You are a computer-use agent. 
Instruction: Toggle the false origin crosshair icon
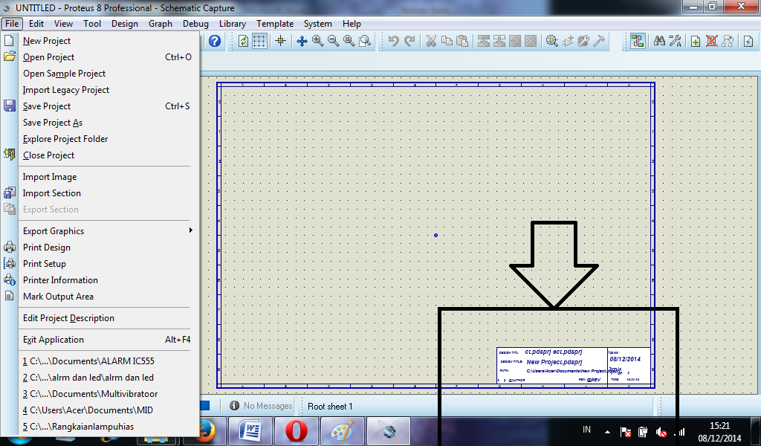coord(280,41)
